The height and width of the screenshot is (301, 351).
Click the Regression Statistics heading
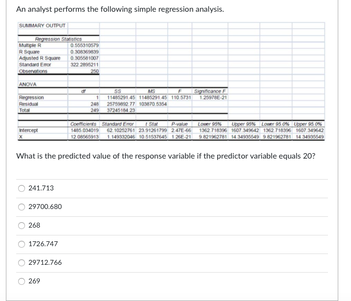click(x=58, y=39)
